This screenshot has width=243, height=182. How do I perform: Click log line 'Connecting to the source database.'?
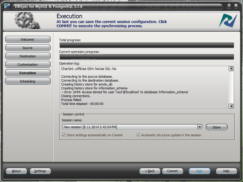point(87,77)
